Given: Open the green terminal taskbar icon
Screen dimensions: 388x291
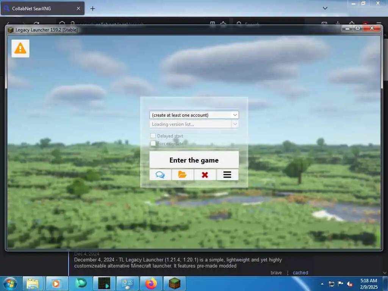Looking at the screenshot, I should pyautogui.click(x=104, y=283).
